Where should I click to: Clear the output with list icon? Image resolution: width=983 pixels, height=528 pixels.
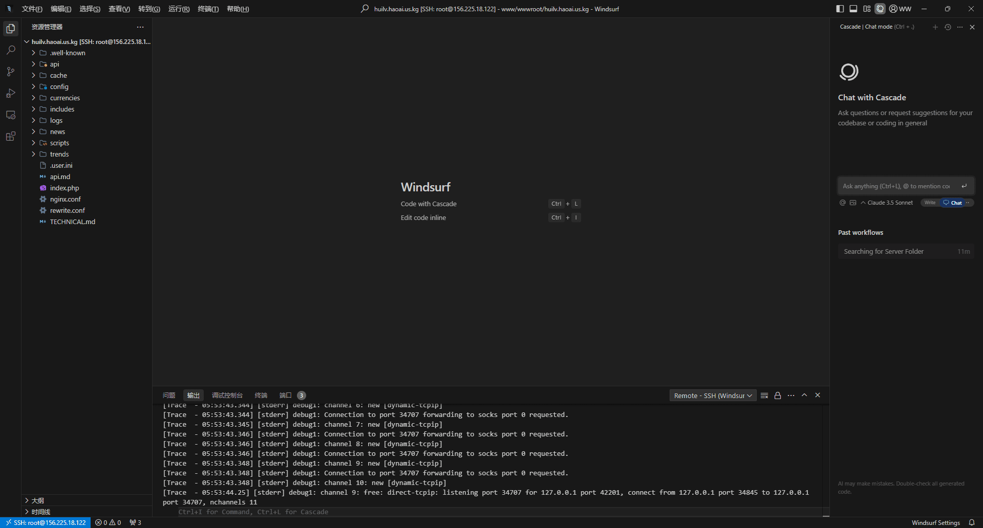point(764,395)
